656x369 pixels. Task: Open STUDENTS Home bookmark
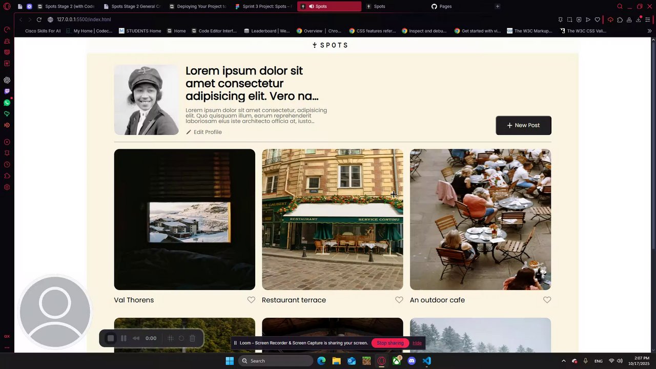coord(140,31)
